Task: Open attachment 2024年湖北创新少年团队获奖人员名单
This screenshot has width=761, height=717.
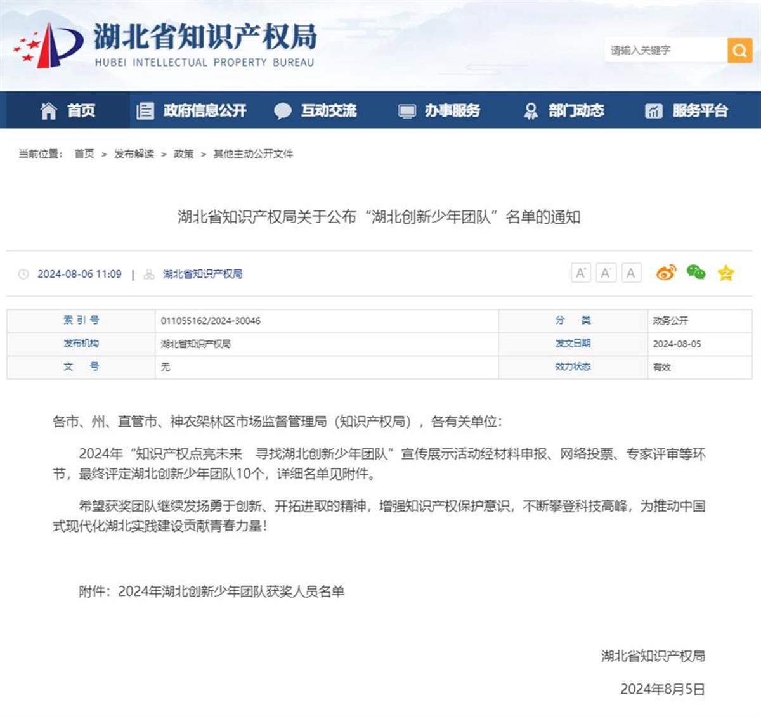Action: 231,591
